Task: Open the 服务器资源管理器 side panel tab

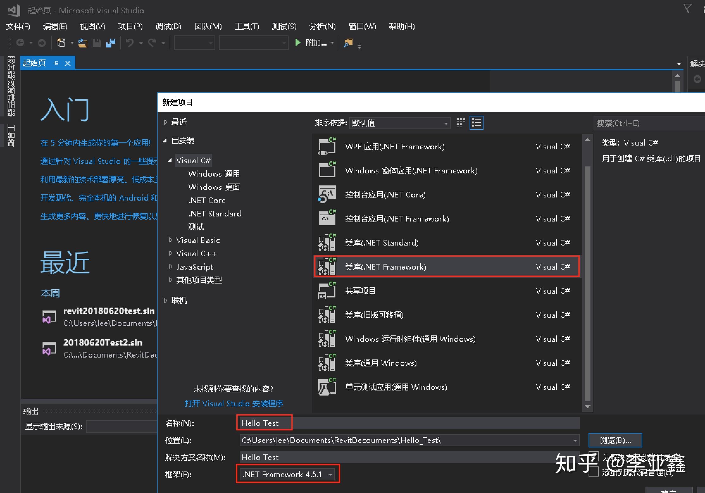Action: coord(10,86)
